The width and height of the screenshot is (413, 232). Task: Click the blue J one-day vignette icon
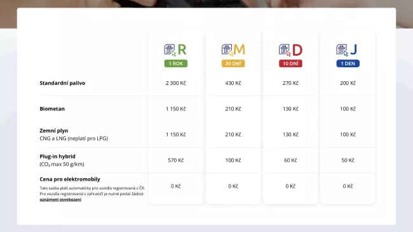(347, 50)
